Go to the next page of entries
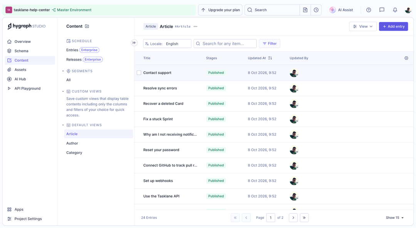 [x=293, y=218]
